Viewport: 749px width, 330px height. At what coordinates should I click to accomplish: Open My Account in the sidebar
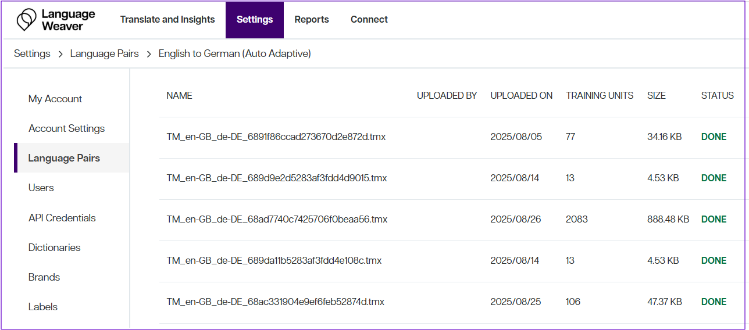(x=55, y=99)
